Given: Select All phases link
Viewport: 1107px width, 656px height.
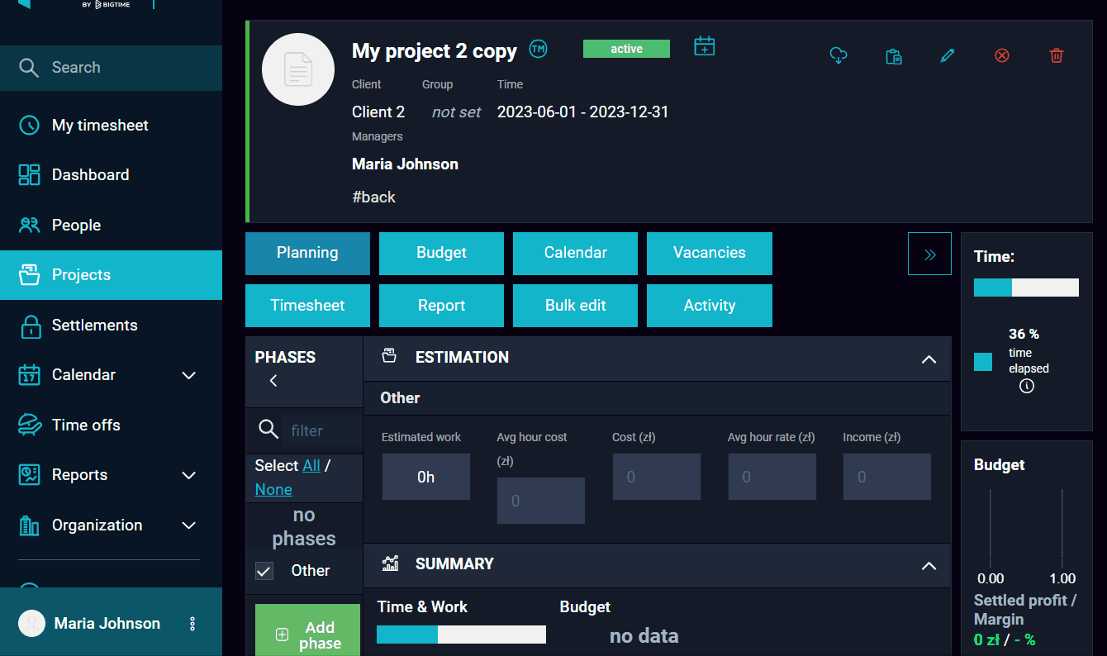Looking at the screenshot, I should coord(311,466).
